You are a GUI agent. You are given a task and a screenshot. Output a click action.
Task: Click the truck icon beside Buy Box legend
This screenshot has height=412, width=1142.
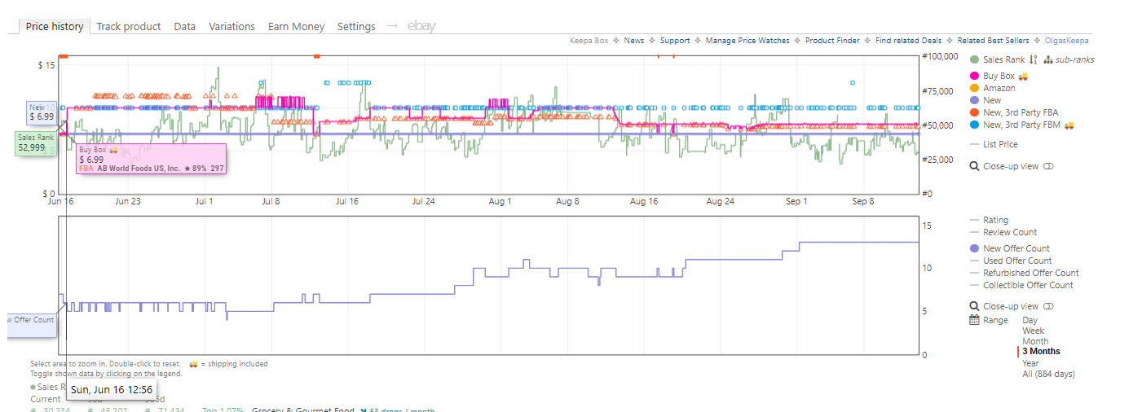[1022, 76]
